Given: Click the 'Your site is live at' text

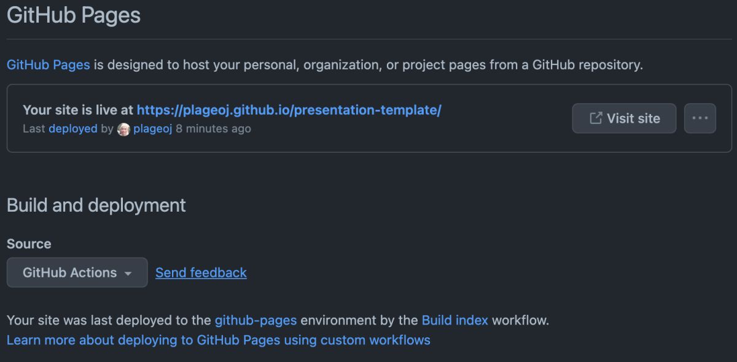Looking at the screenshot, I should [x=78, y=110].
